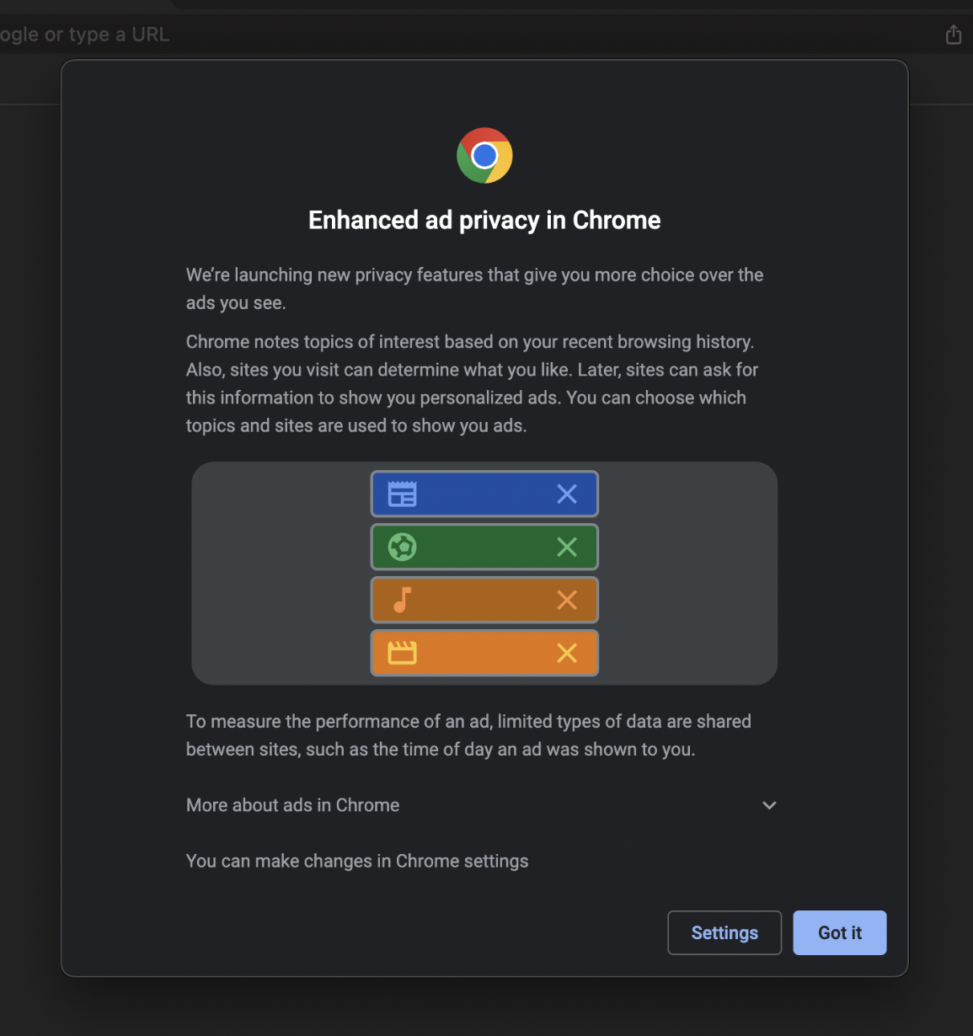This screenshot has height=1036, width=973.
Task: Click the news article icon on blue bar
Action: [402, 494]
